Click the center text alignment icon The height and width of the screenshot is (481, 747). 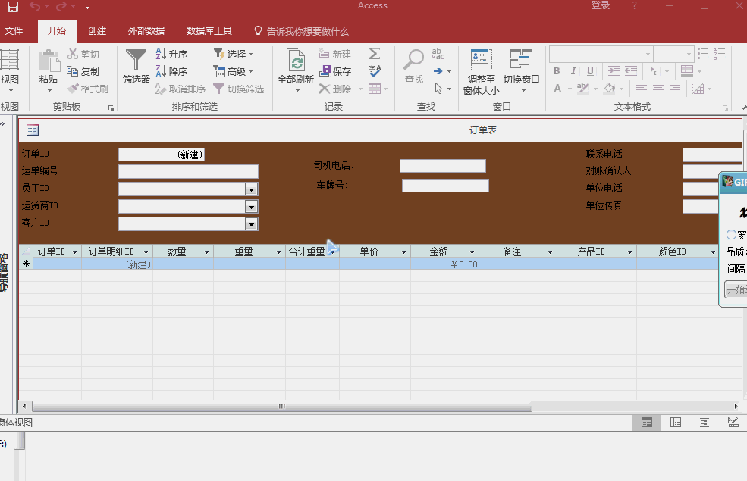(x=658, y=89)
